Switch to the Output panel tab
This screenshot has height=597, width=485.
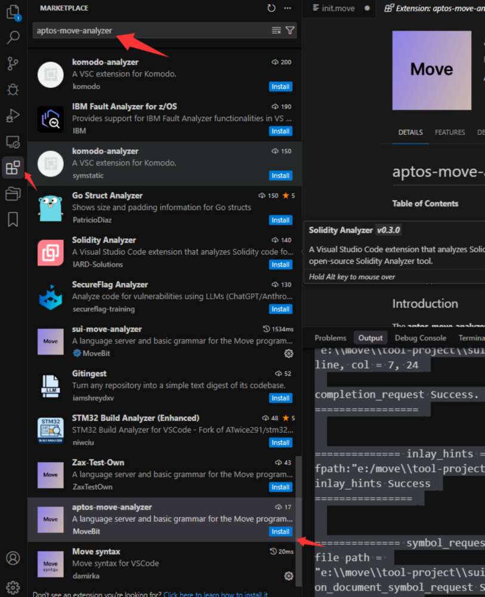pyautogui.click(x=370, y=338)
